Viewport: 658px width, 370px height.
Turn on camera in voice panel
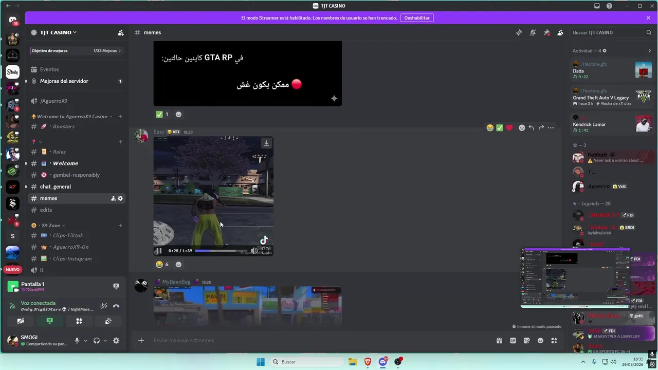tap(20, 321)
